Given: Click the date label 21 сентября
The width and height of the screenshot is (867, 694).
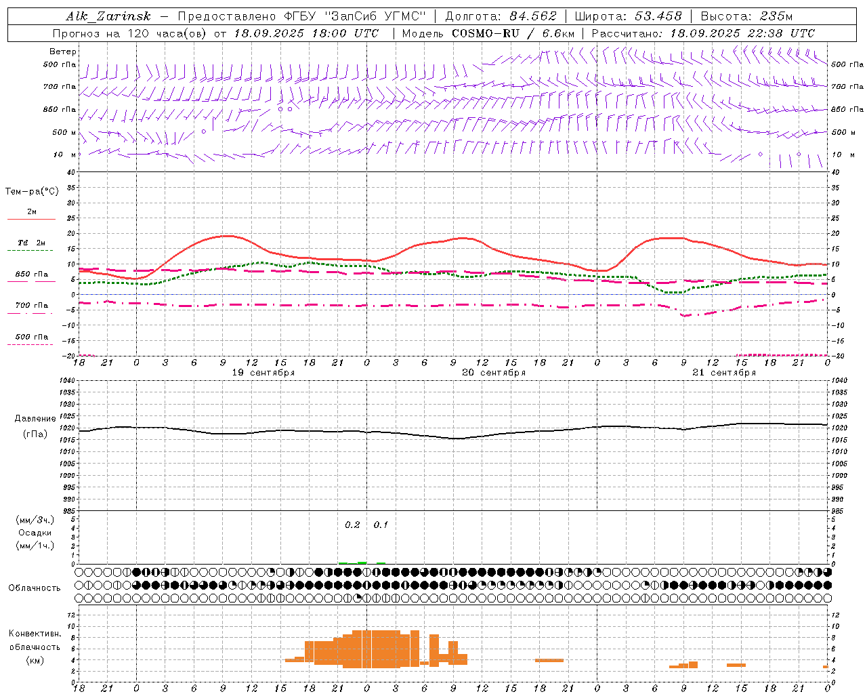Looking at the screenshot, I should (x=724, y=373).
